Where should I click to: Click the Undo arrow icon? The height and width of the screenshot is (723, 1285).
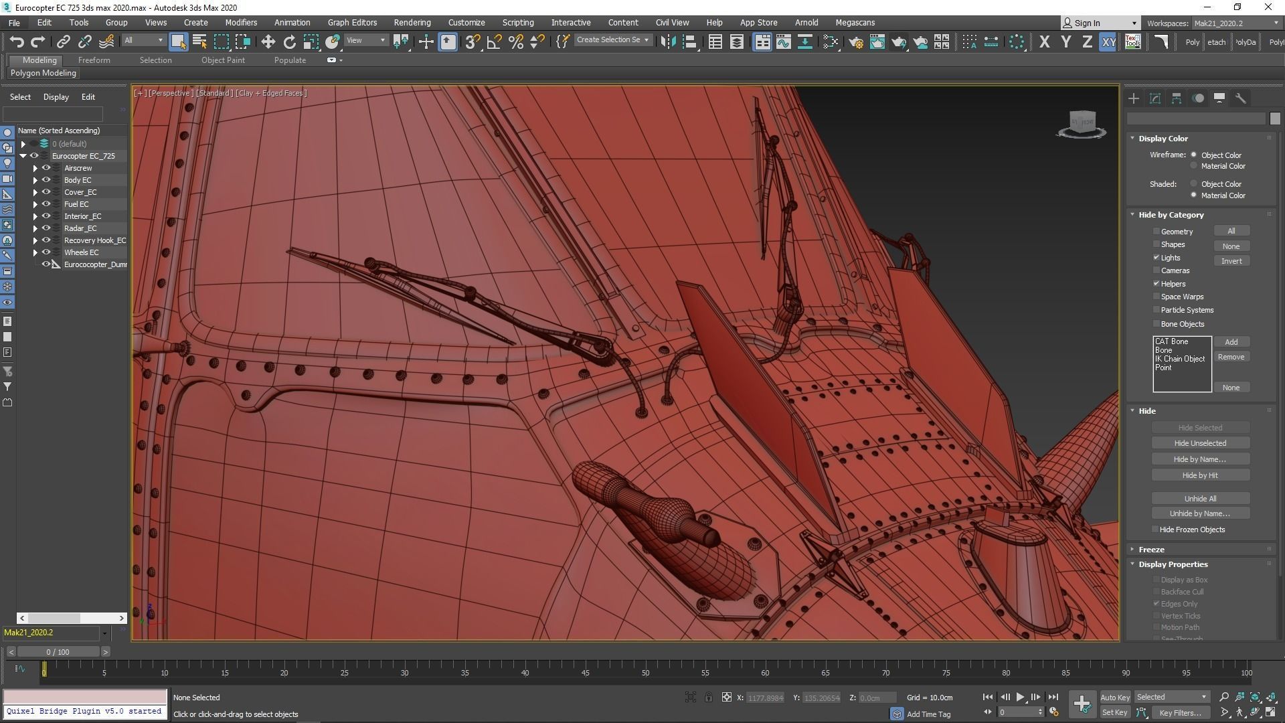pyautogui.click(x=16, y=42)
